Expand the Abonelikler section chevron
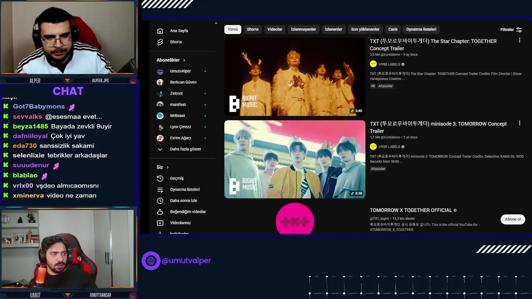The image size is (532, 299). pyautogui.click(x=184, y=60)
